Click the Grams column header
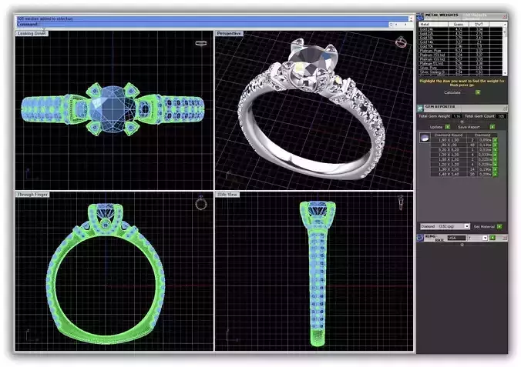Image resolution: width=521 pixels, height=367 pixels. (x=459, y=24)
